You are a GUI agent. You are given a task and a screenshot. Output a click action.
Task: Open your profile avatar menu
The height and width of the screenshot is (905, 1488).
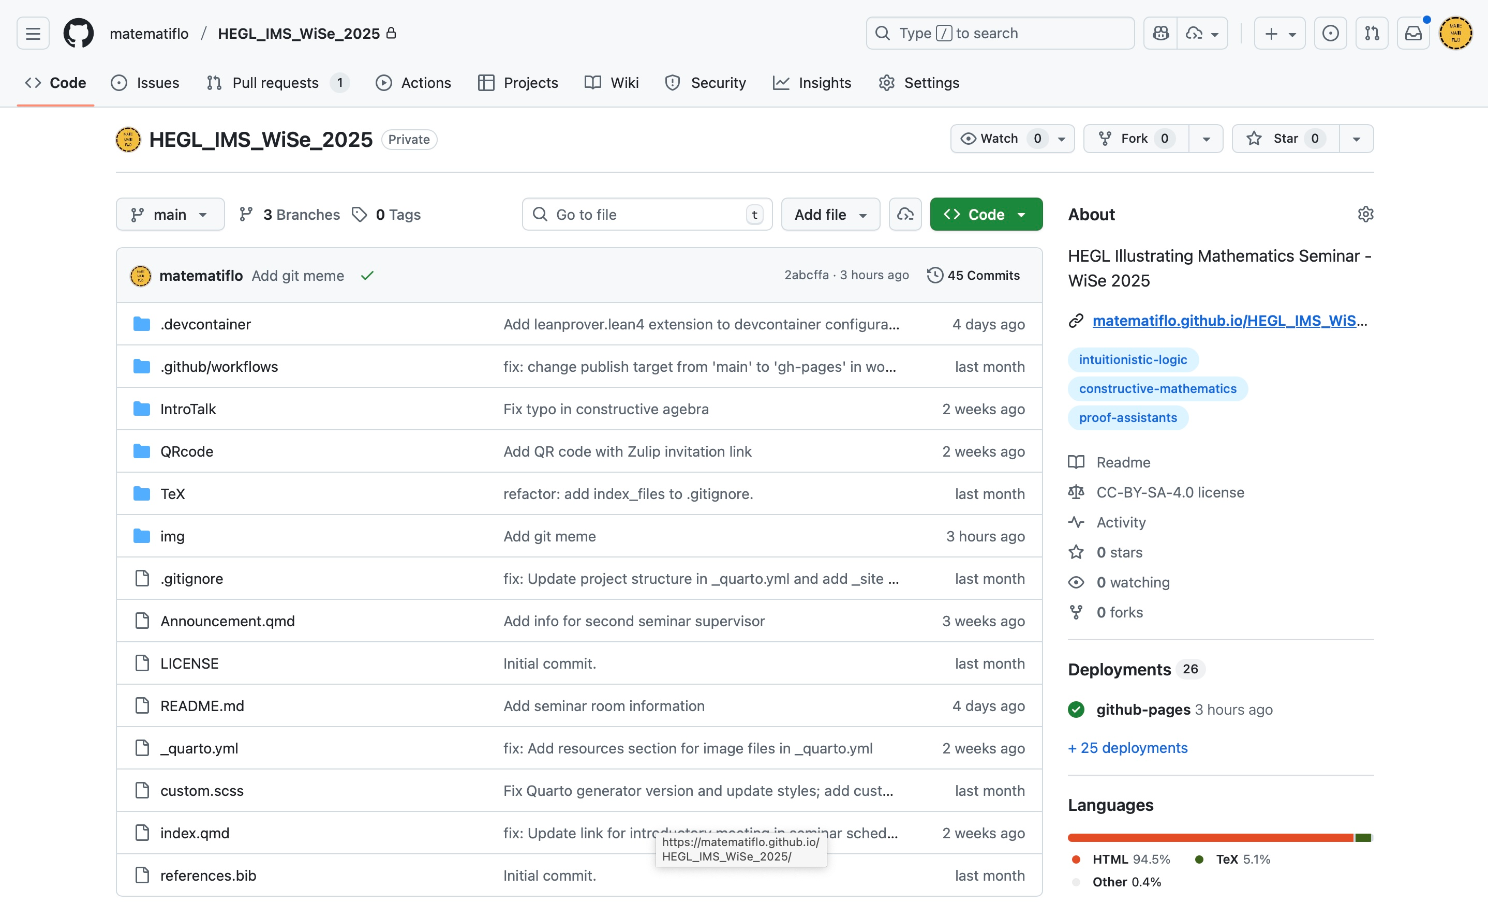point(1455,33)
